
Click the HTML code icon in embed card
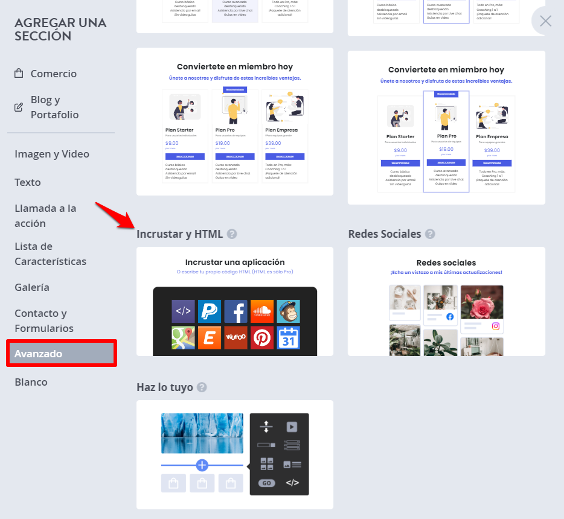click(x=183, y=311)
